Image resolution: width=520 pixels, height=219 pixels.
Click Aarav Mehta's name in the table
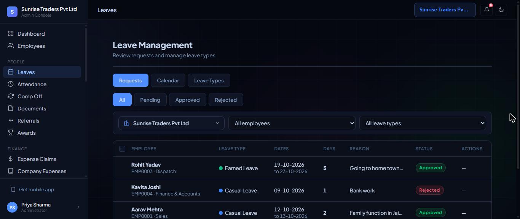tap(147, 210)
